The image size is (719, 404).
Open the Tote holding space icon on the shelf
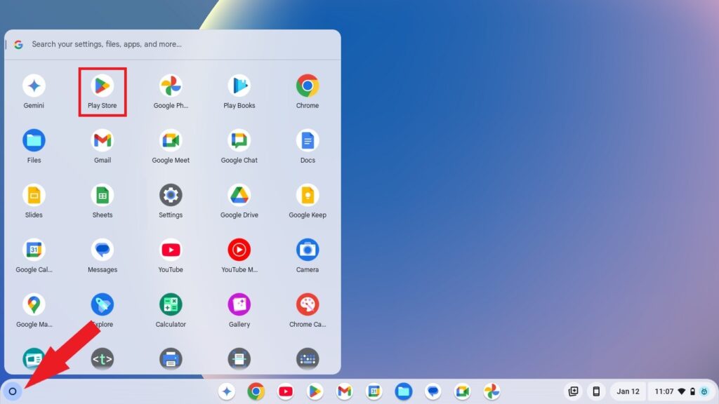point(573,391)
